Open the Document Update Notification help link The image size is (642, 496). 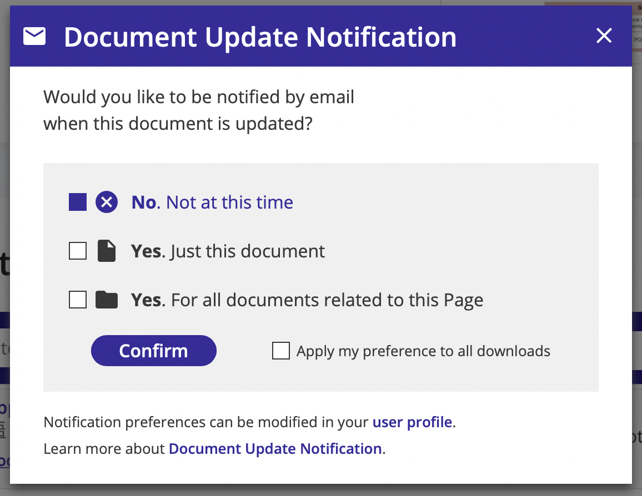(x=275, y=449)
